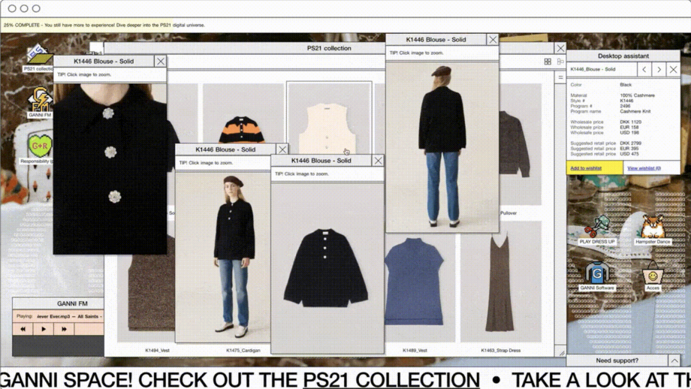Close the blouse back-view window
691x389 pixels.
point(493,40)
